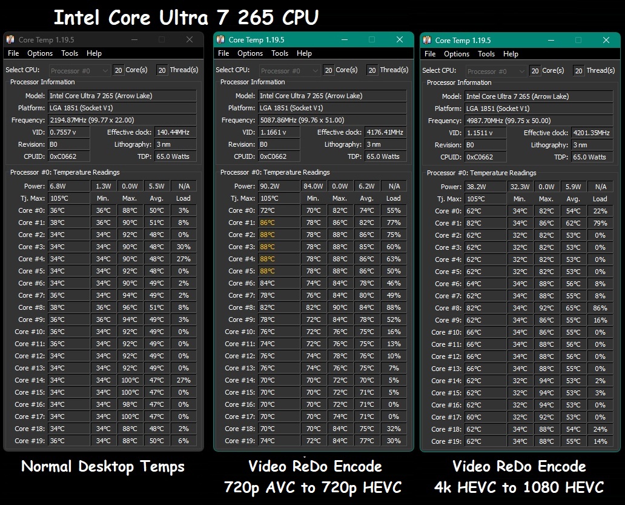
Task: Click Power value 38.2W in right window
Action: coord(486,187)
